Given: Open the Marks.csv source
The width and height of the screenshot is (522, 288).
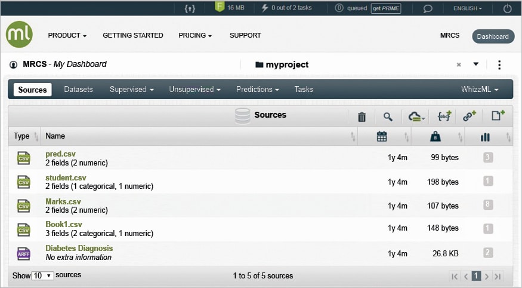Looking at the screenshot, I should (x=63, y=202).
